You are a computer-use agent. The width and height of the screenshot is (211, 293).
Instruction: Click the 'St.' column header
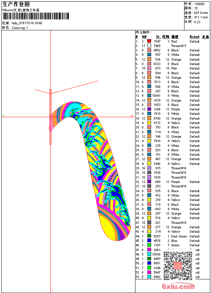[158, 37]
